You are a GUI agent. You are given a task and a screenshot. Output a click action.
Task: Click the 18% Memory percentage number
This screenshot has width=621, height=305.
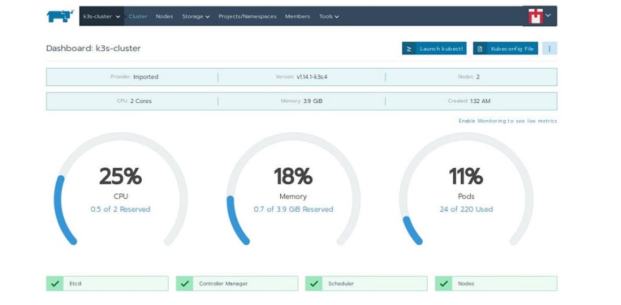(293, 177)
